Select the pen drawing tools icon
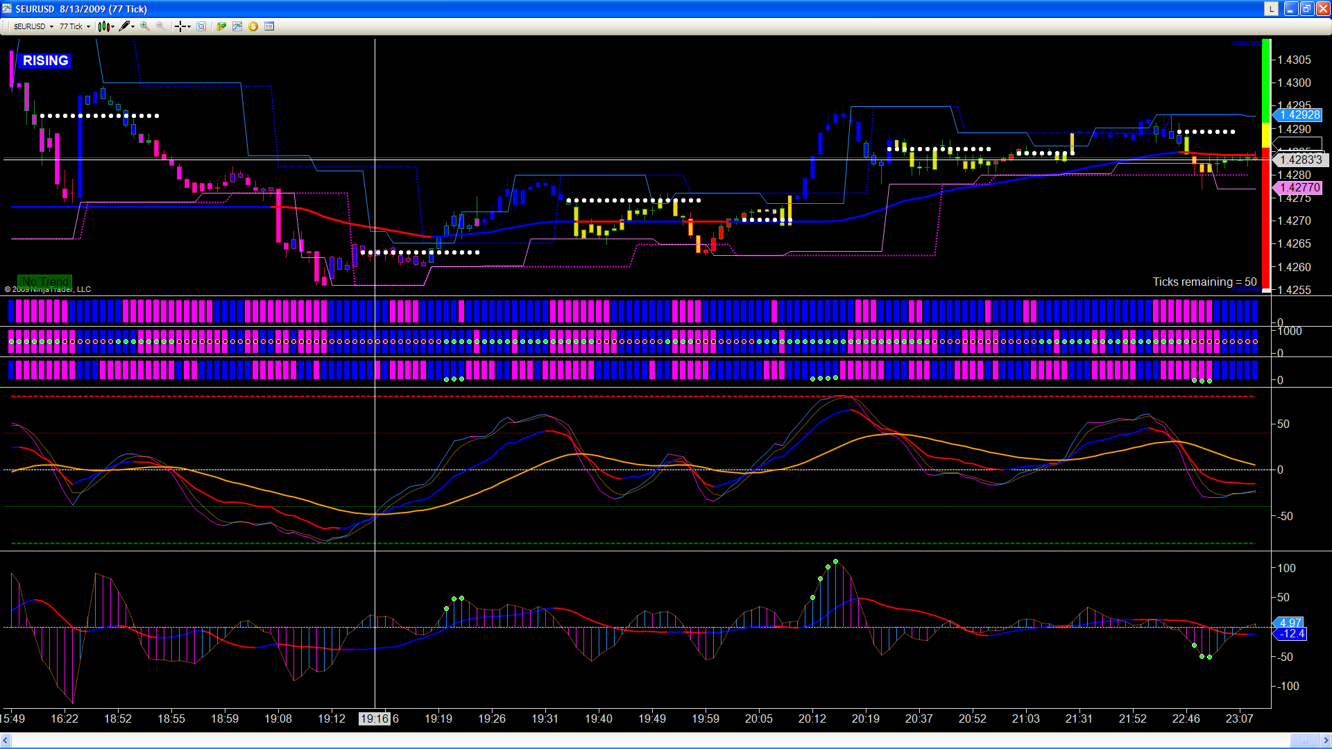Image resolution: width=1332 pixels, height=749 pixels. coord(124,26)
